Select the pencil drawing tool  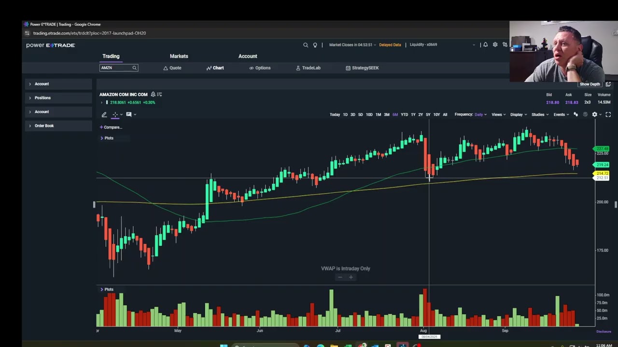(104, 115)
